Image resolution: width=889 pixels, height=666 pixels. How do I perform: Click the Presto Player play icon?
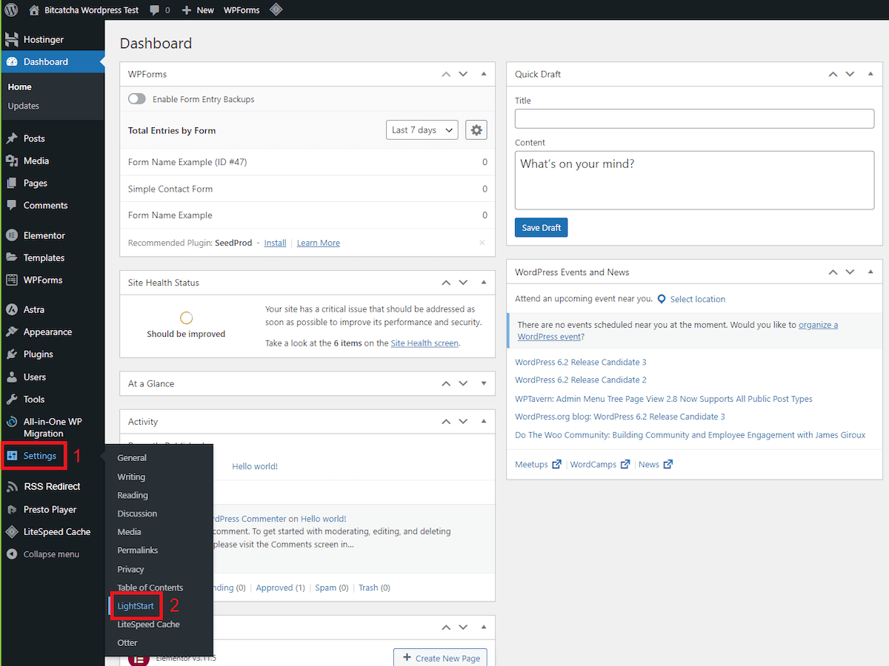(12, 509)
